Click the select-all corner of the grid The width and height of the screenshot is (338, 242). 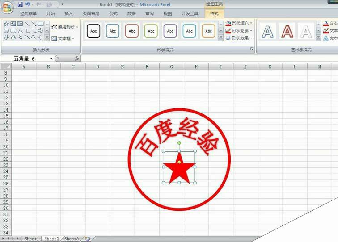tap(6, 67)
